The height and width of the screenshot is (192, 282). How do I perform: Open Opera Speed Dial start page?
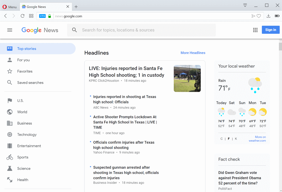point(31,16)
